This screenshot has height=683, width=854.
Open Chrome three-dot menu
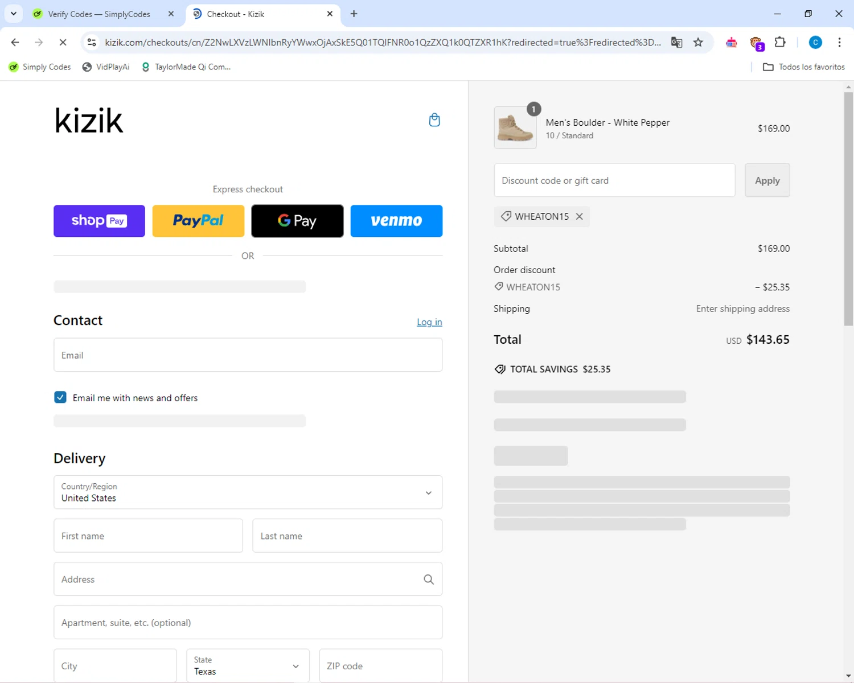point(839,42)
